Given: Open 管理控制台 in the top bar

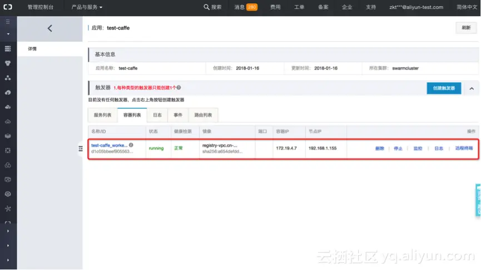Looking at the screenshot, I should coord(41,7).
